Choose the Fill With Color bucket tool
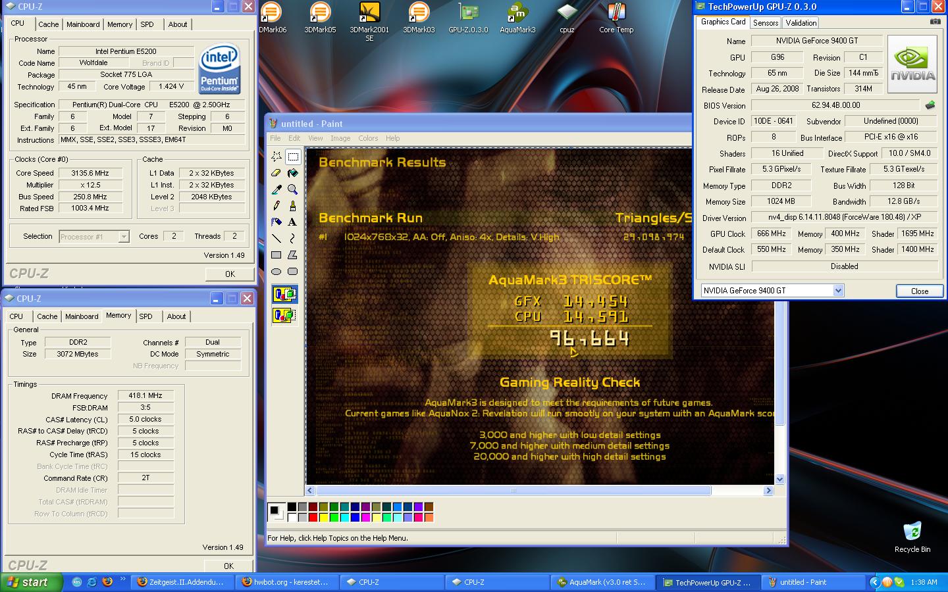Image resolution: width=948 pixels, height=592 pixels. pos(293,173)
